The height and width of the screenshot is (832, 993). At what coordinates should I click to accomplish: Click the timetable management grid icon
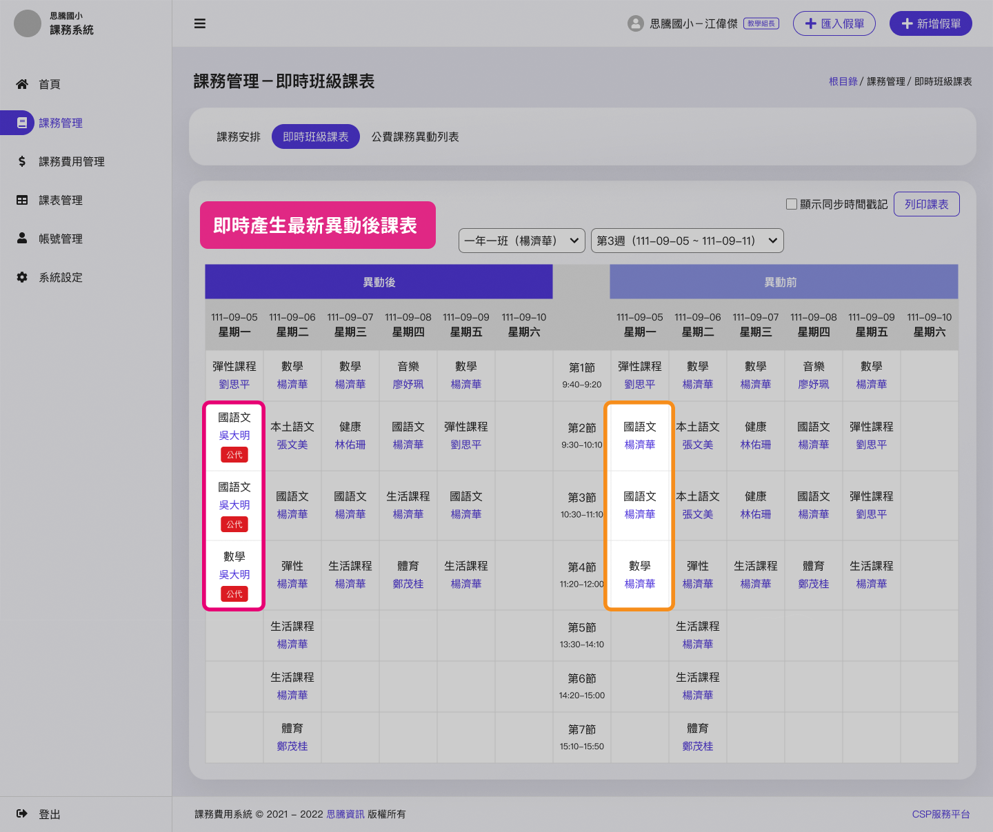tap(22, 200)
